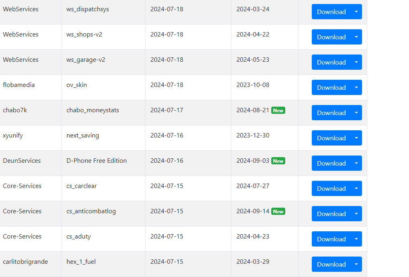Click date 2024-04-22 in ws_shops-v2 row

coord(253,34)
